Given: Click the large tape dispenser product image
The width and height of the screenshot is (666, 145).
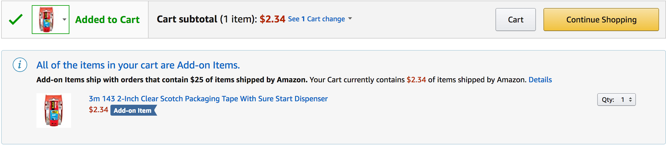Looking at the screenshot, I should click(x=54, y=110).
